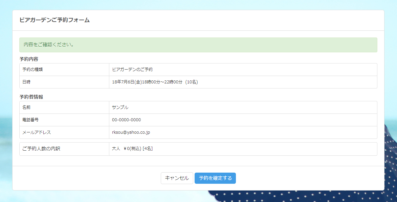Click the 名前 row label
The width and height of the screenshot is (397, 202).
tap(26, 107)
